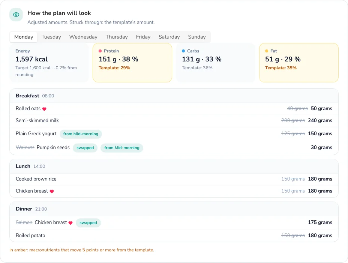
Task: Click the "Semi-skimmed milk" row label
Action: (37, 121)
